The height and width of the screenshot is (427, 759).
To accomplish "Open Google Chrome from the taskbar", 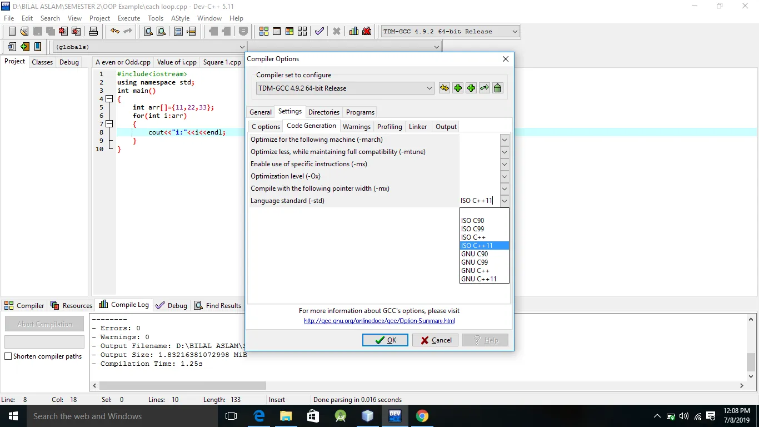I will 422,416.
